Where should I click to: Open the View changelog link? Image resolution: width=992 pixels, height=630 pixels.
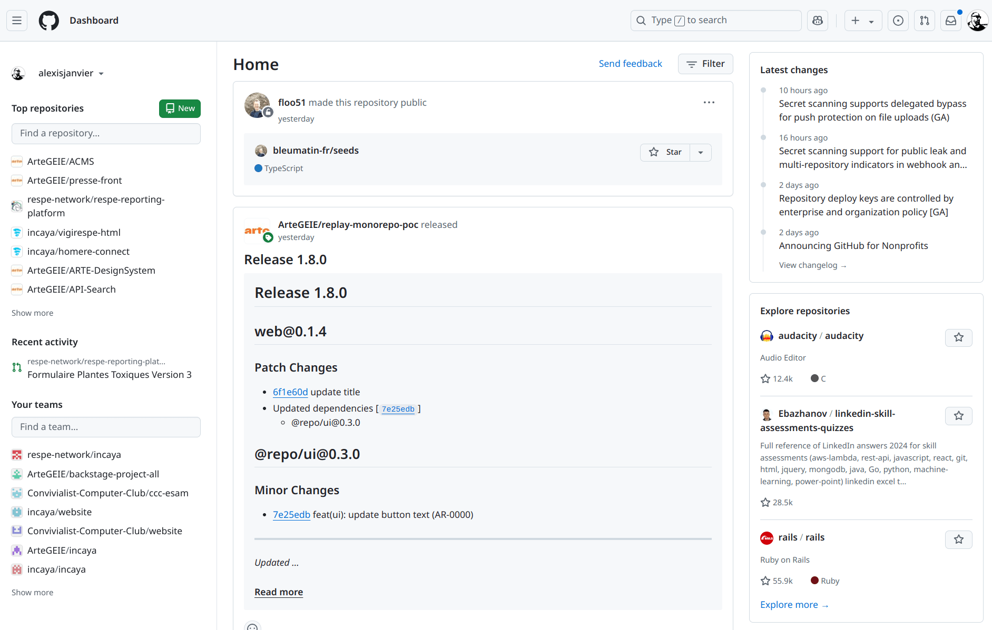pos(813,265)
